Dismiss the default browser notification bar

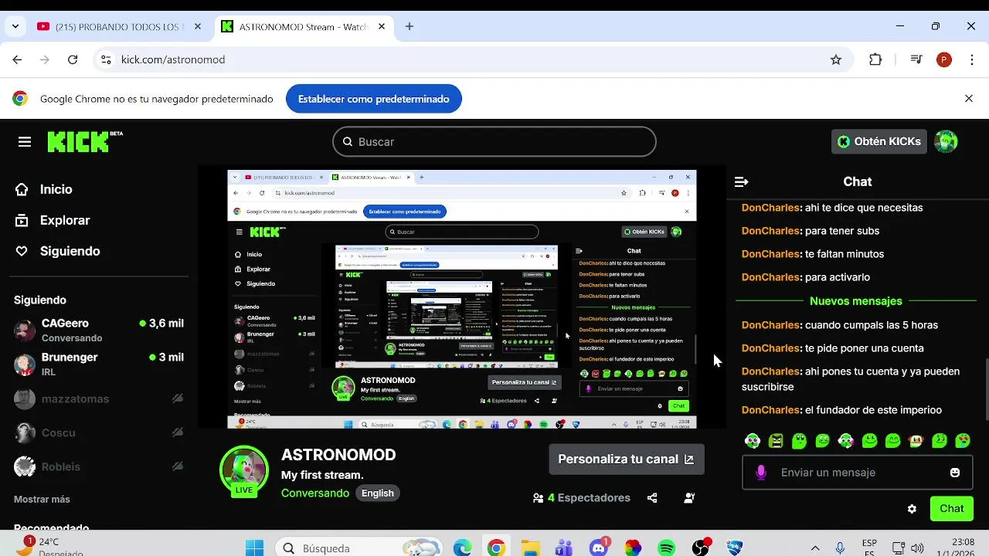[x=969, y=99]
